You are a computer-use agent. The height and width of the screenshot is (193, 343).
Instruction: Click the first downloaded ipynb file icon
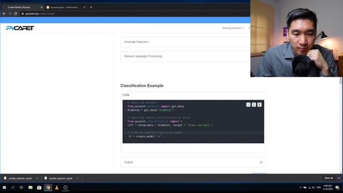(5, 178)
